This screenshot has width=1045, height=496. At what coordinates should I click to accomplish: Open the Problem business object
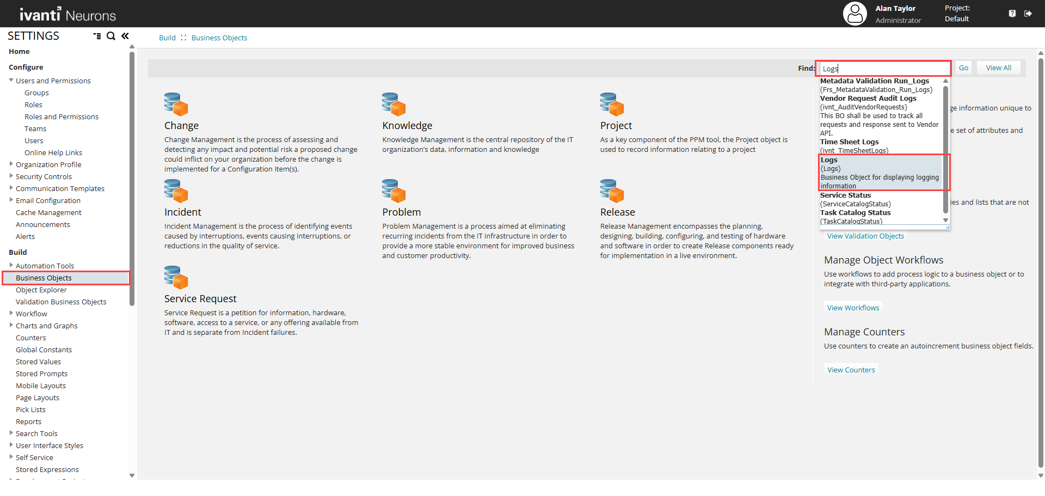tap(401, 212)
